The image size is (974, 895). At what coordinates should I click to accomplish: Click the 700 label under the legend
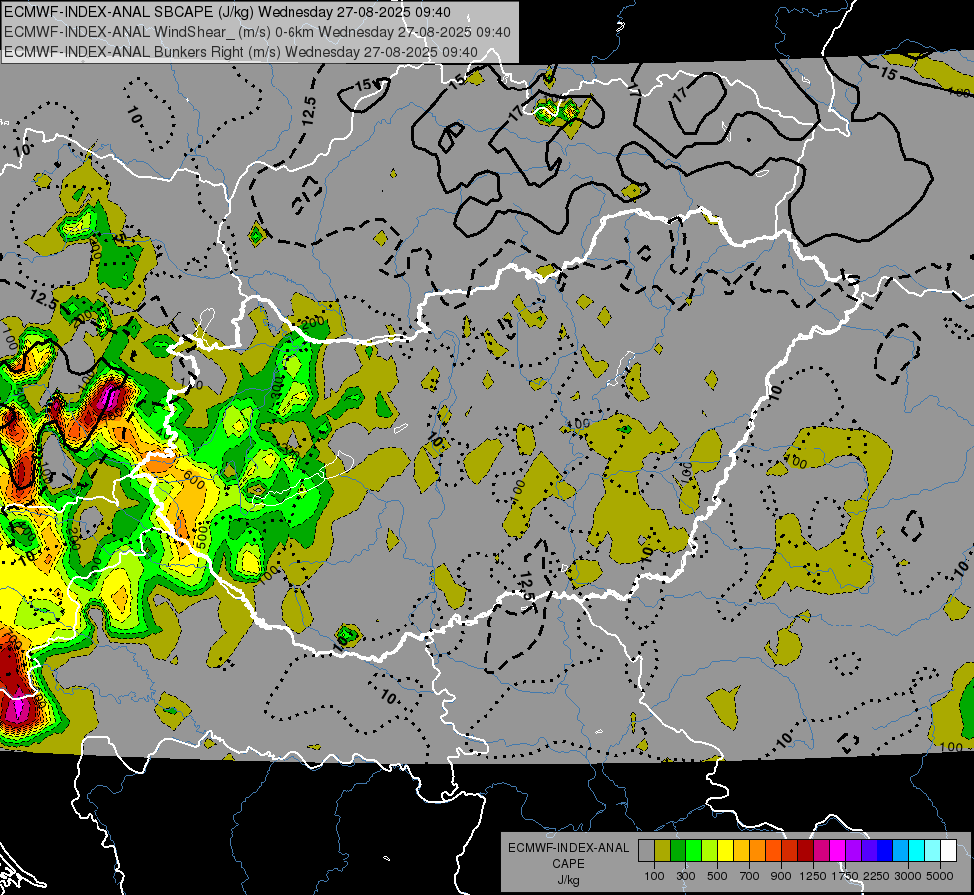click(x=750, y=876)
